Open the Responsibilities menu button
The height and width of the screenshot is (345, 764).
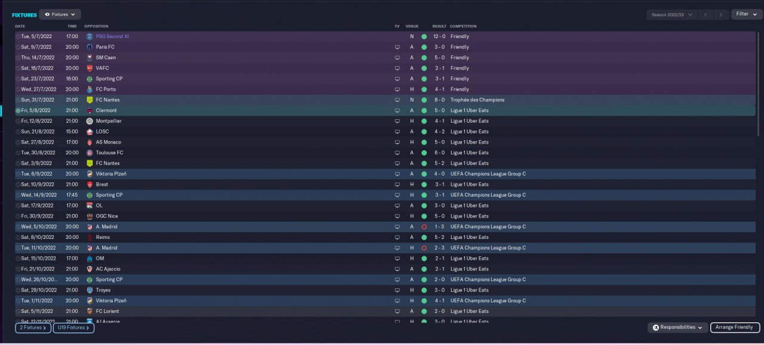(677, 328)
